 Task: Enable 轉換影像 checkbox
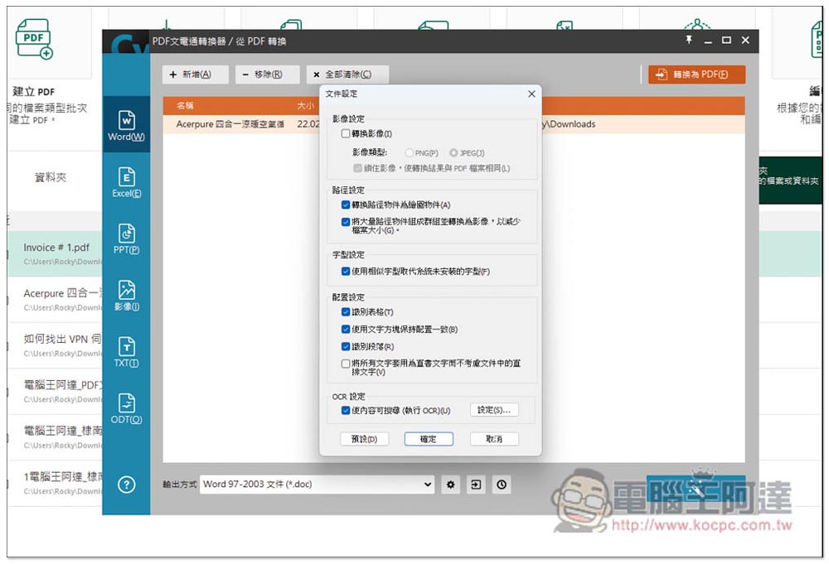[x=346, y=133]
